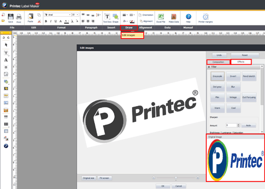The height and width of the screenshot is (189, 265).
Task: Apply the Grayscale filter
Action: (x=218, y=76)
